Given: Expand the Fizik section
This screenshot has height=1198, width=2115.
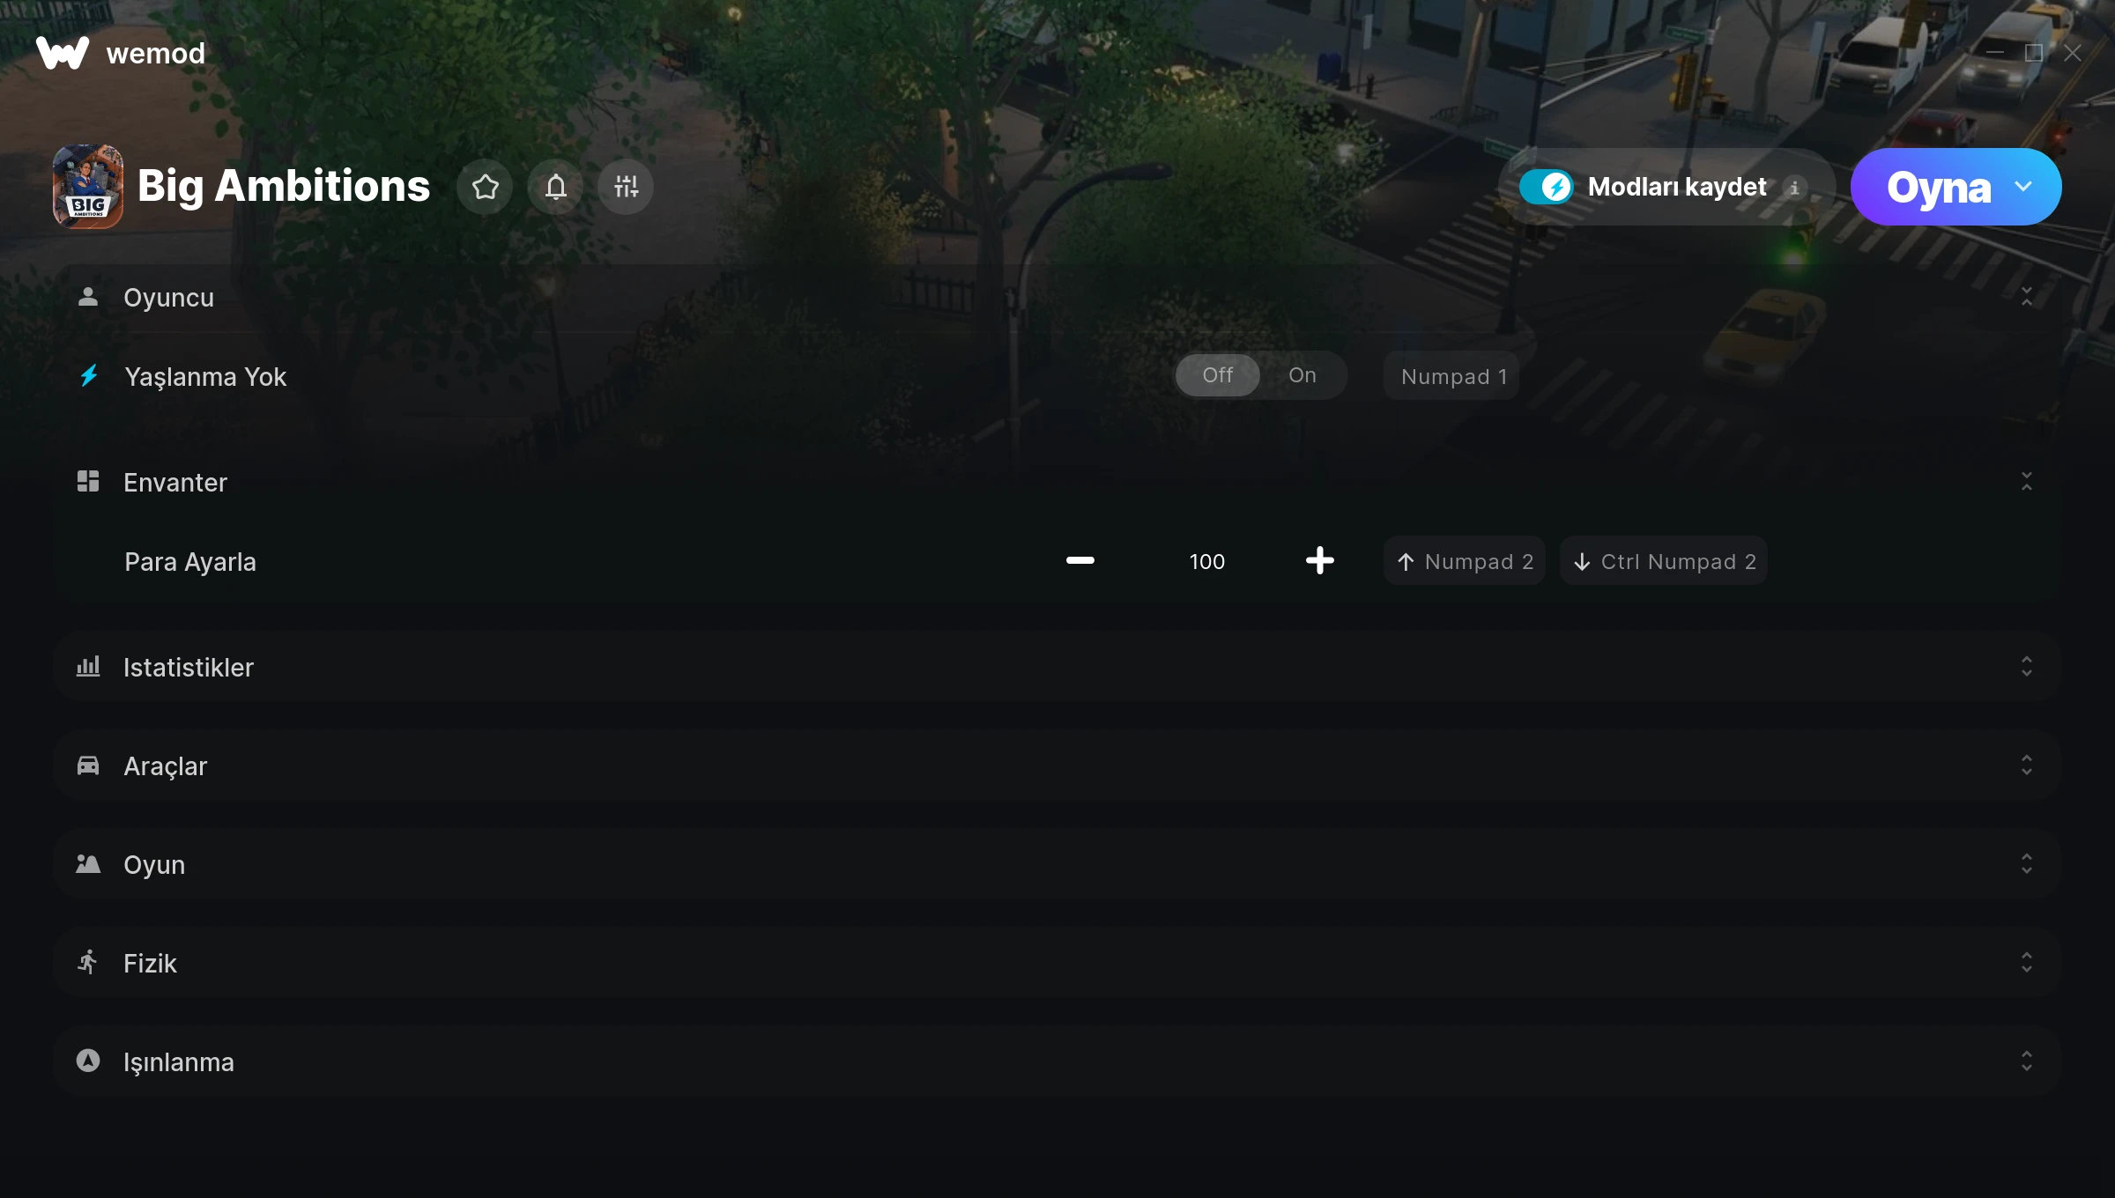Looking at the screenshot, I should click(2026, 962).
